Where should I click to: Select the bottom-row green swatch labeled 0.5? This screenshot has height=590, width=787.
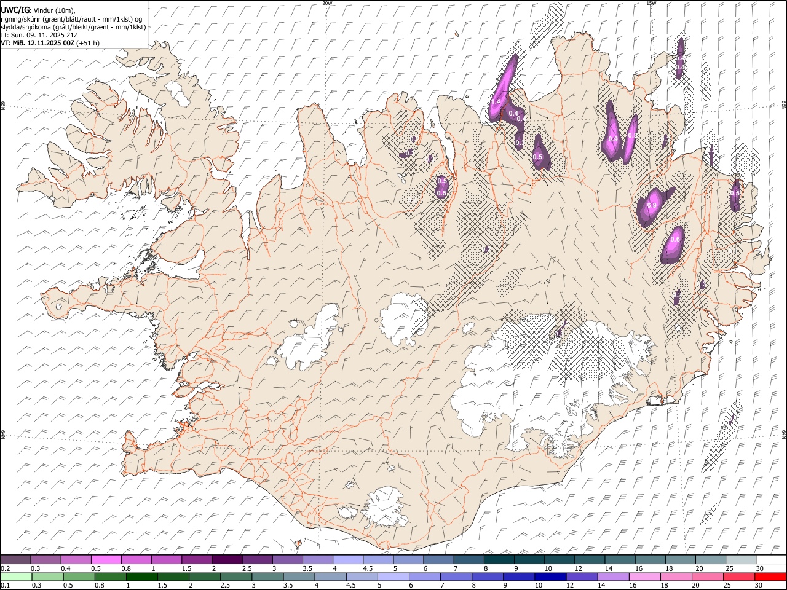tap(79, 577)
